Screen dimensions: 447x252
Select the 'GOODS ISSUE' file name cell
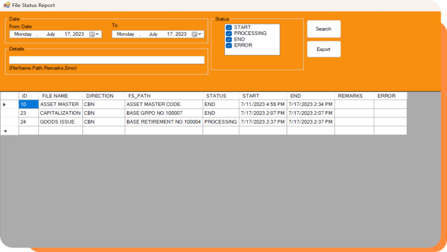pyautogui.click(x=61, y=122)
